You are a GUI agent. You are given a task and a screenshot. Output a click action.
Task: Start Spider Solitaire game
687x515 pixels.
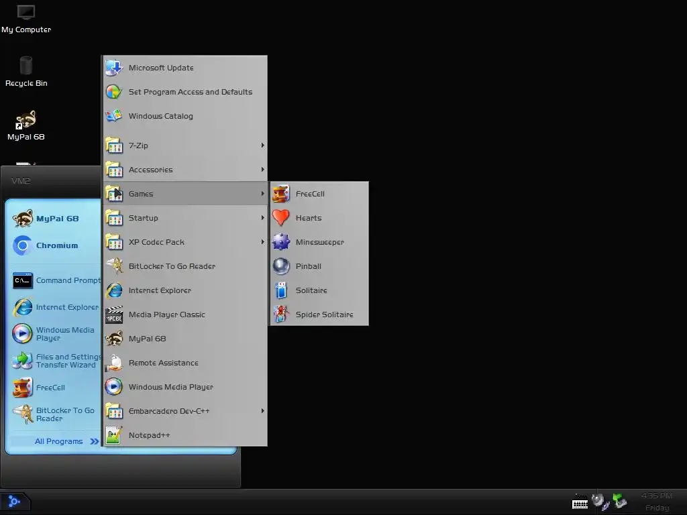(x=319, y=314)
